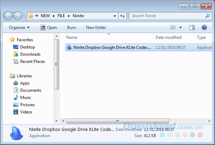Click the Videos filmstrip icon
The width and height of the screenshot is (215, 145).
16,112
